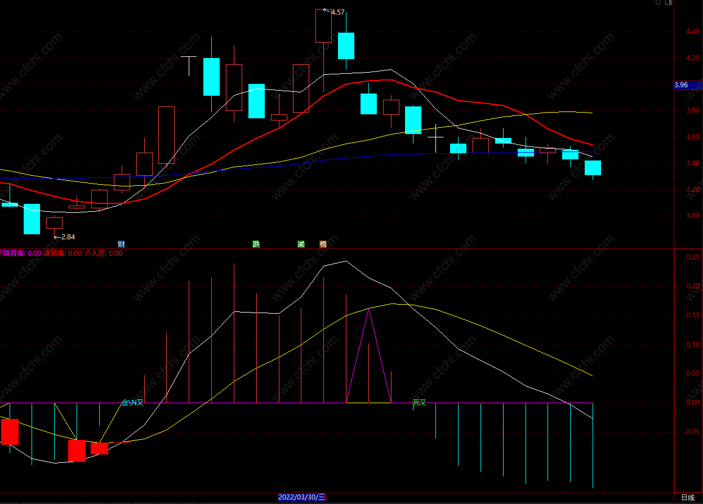Click the 4.40 price axis label
The image size is (703, 504).
(x=692, y=32)
